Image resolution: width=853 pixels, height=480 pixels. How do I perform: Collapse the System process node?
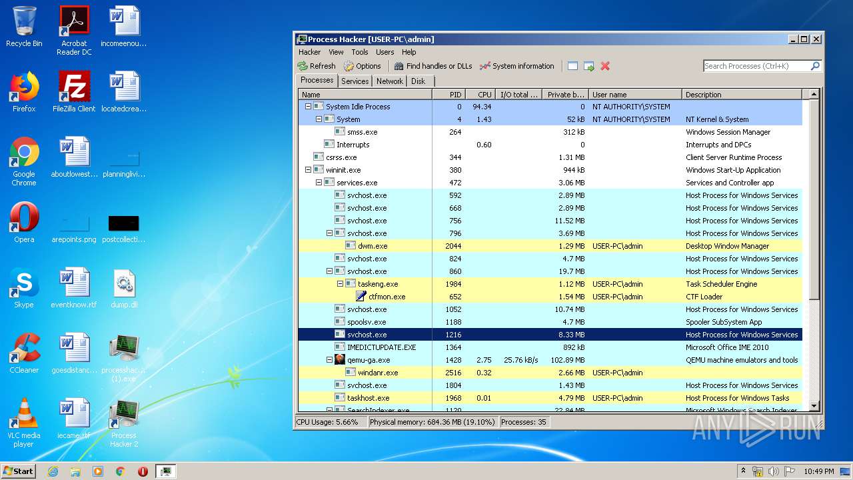pos(319,119)
